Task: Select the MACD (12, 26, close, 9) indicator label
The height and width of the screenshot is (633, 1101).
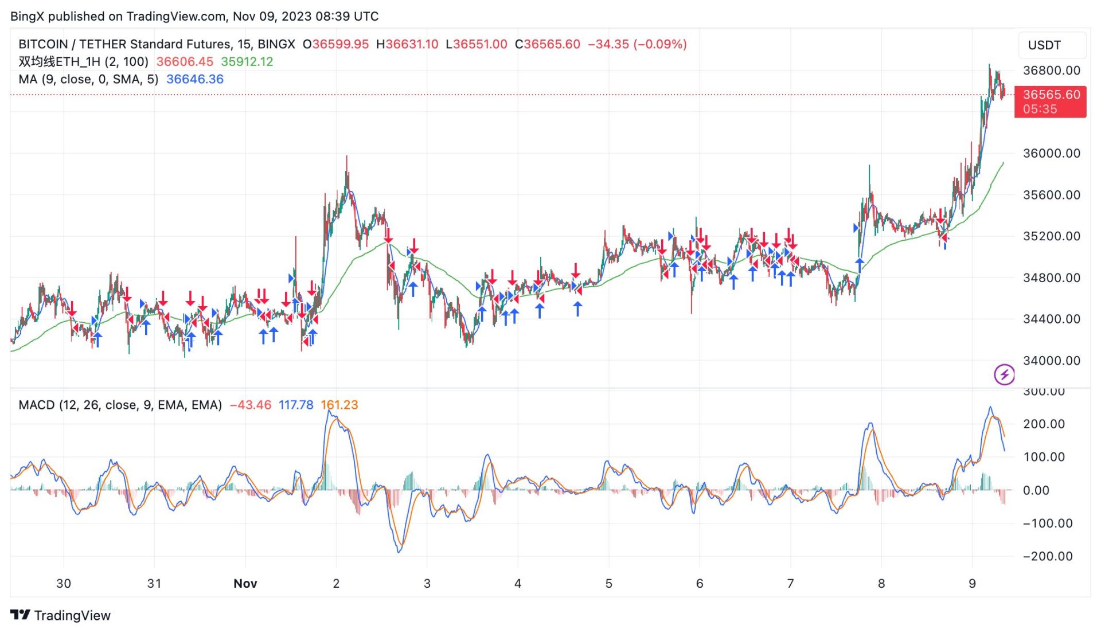Action: (x=120, y=405)
